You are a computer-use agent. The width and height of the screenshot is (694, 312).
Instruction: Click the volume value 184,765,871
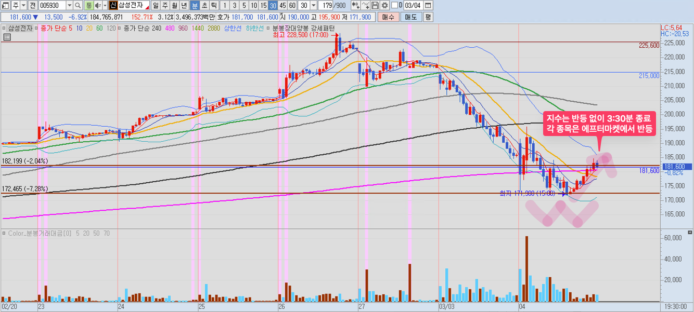pyautogui.click(x=106, y=17)
